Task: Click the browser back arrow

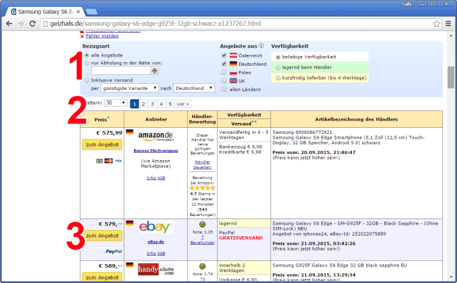Action: pyautogui.click(x=9, y=24)
